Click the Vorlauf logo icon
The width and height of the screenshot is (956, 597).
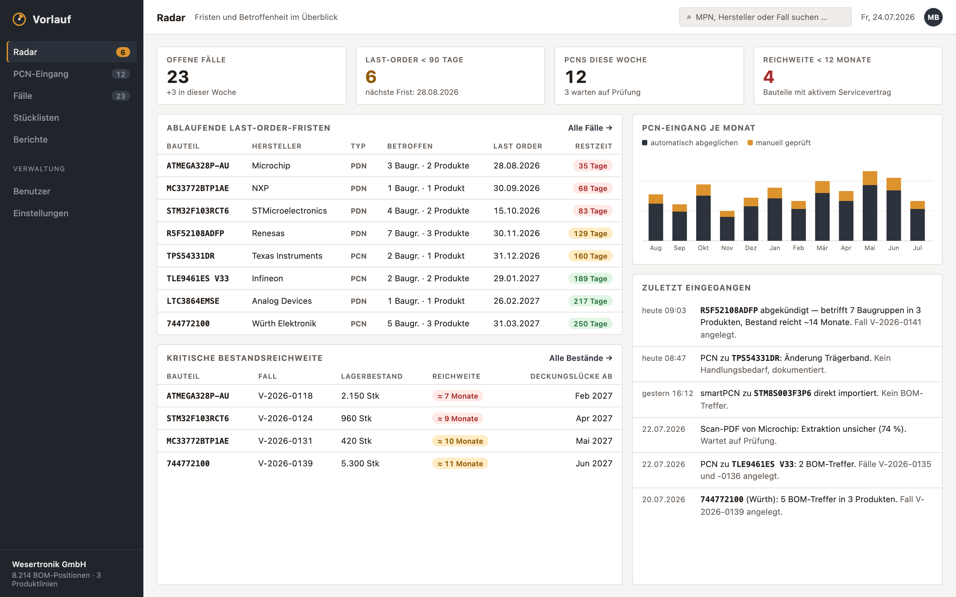pyautogui.click(x=19, y=19)
